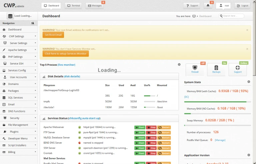Click the Services Status chart icon
This screenshot has width=256, height=164.
(x=44, y=119)
